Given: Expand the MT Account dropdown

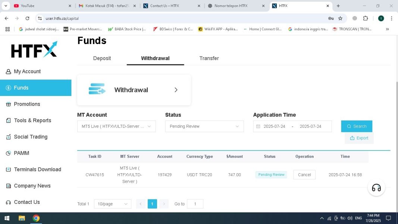Looking at the screenshot, I should (116, 127).
